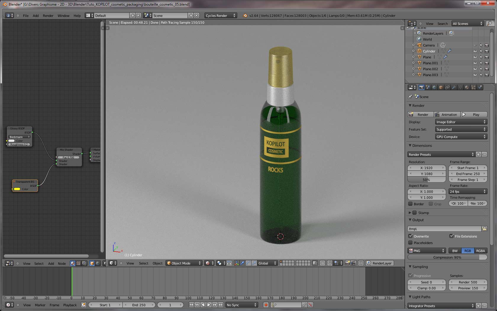497x311 pixels.
Task: Click the outliner search magnifier icon
Action: pyautogui.click(x=490, y=23)
